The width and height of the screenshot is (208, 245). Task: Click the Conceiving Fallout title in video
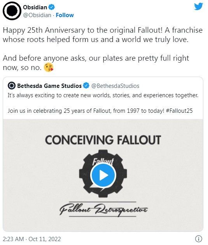tap(103, 140)
